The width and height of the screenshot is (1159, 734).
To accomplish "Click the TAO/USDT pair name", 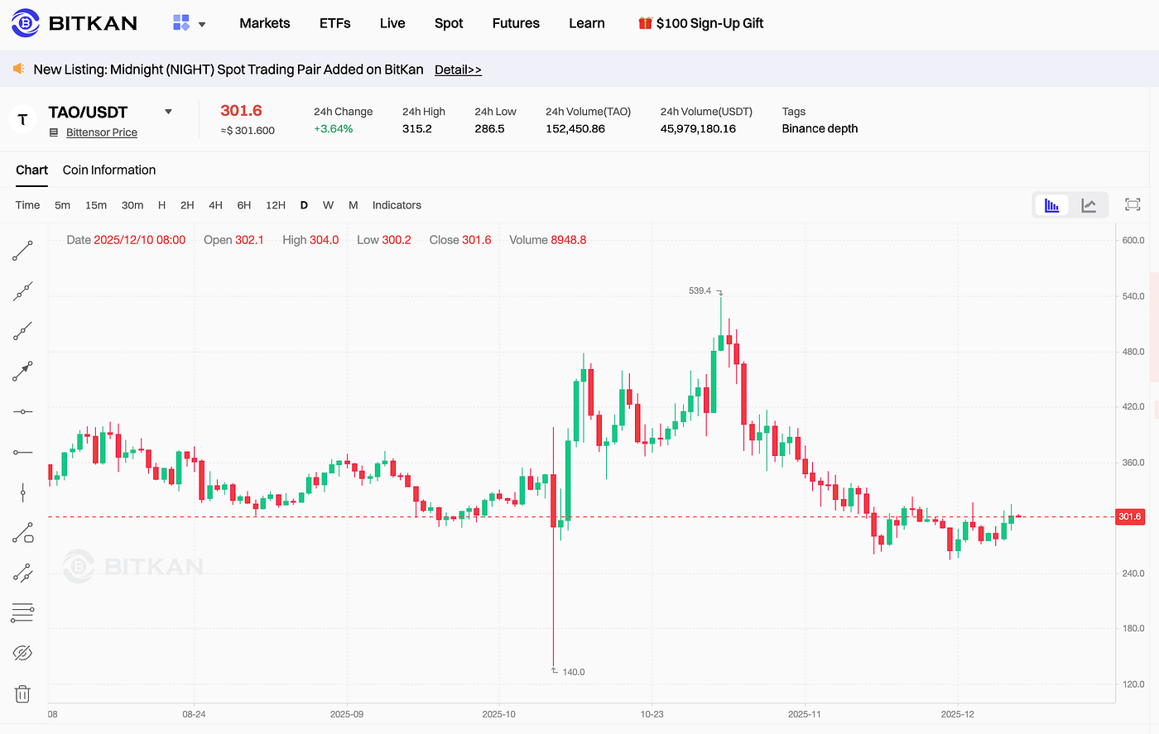I will pyautogui.click(x=89, y=112).
